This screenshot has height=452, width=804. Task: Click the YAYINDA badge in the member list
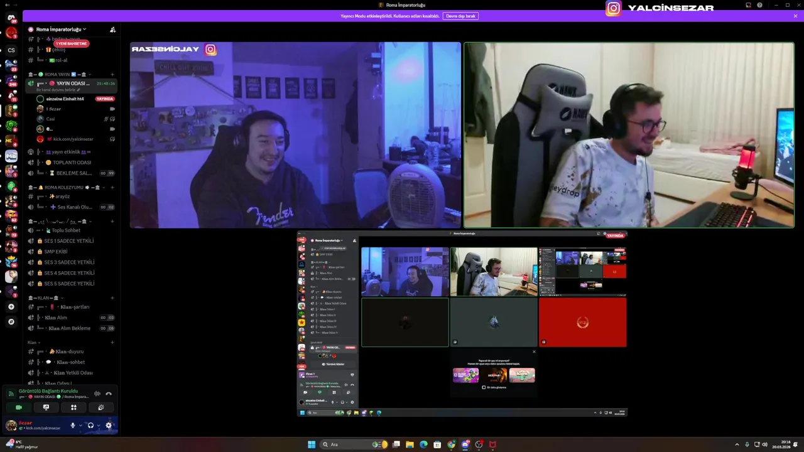pos(105,99)
